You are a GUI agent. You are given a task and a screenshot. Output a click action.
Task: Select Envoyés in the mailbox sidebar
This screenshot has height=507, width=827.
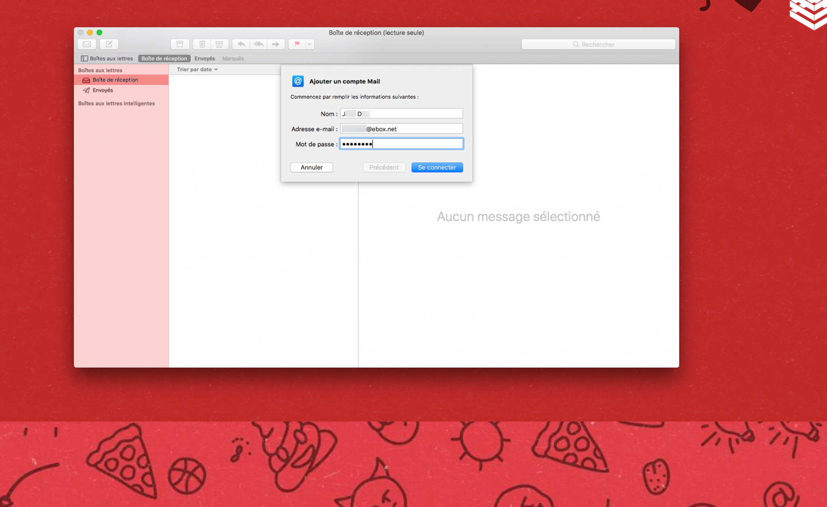(x=102, y=90)
